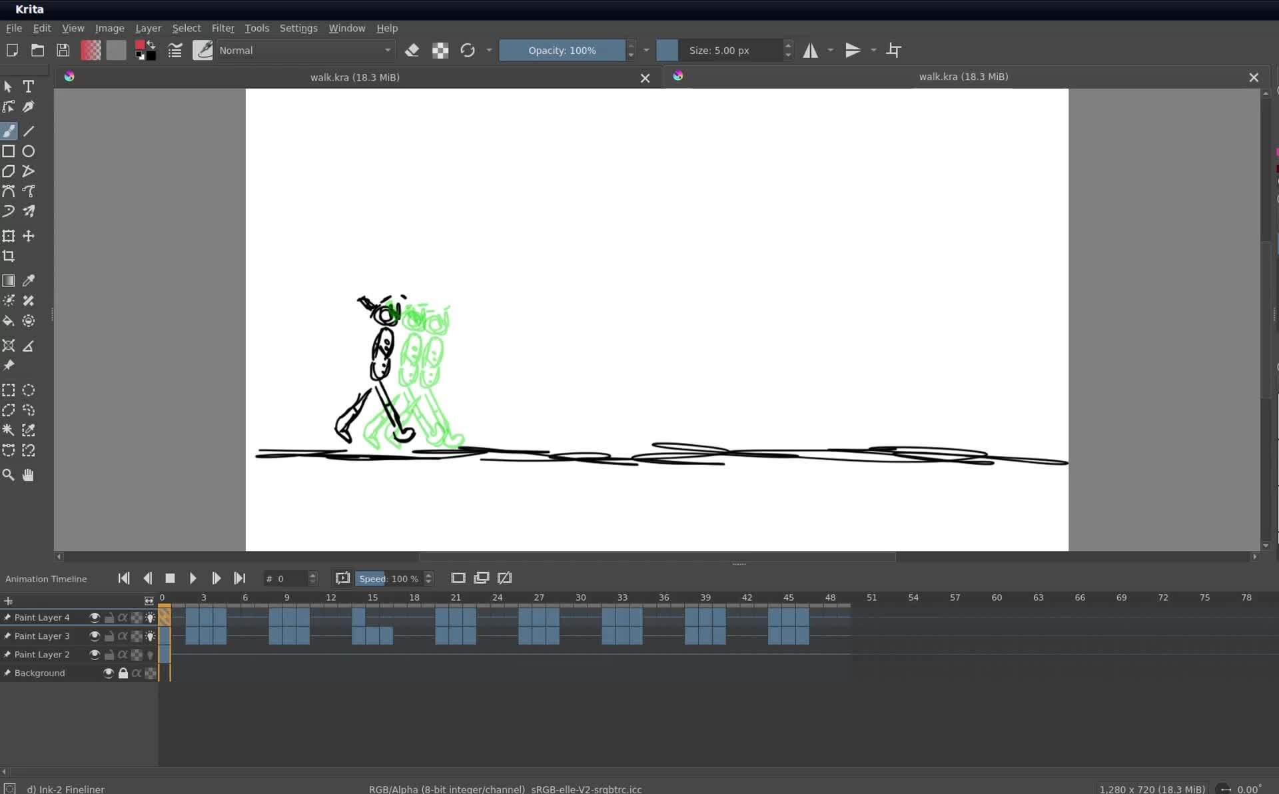Toggle onion skin on Paint Layer 3
This screenshot has width=1279, height=794.
point(151,636)
